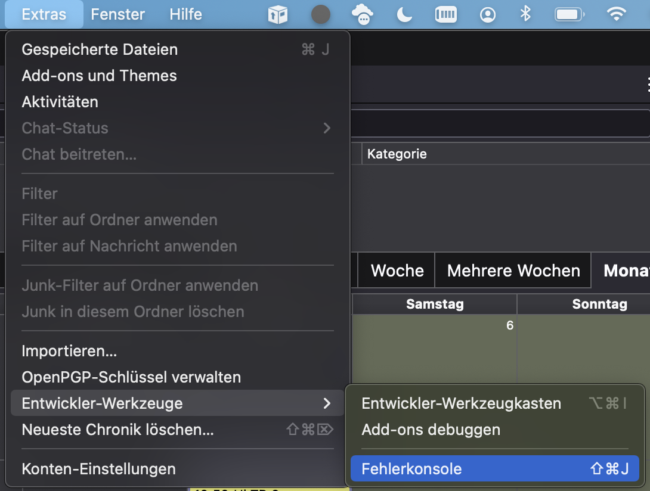Viewport: 650px width, 491px height.
Task: Toggle Do Not Disturb moon icon
Action: pos(405,14)
